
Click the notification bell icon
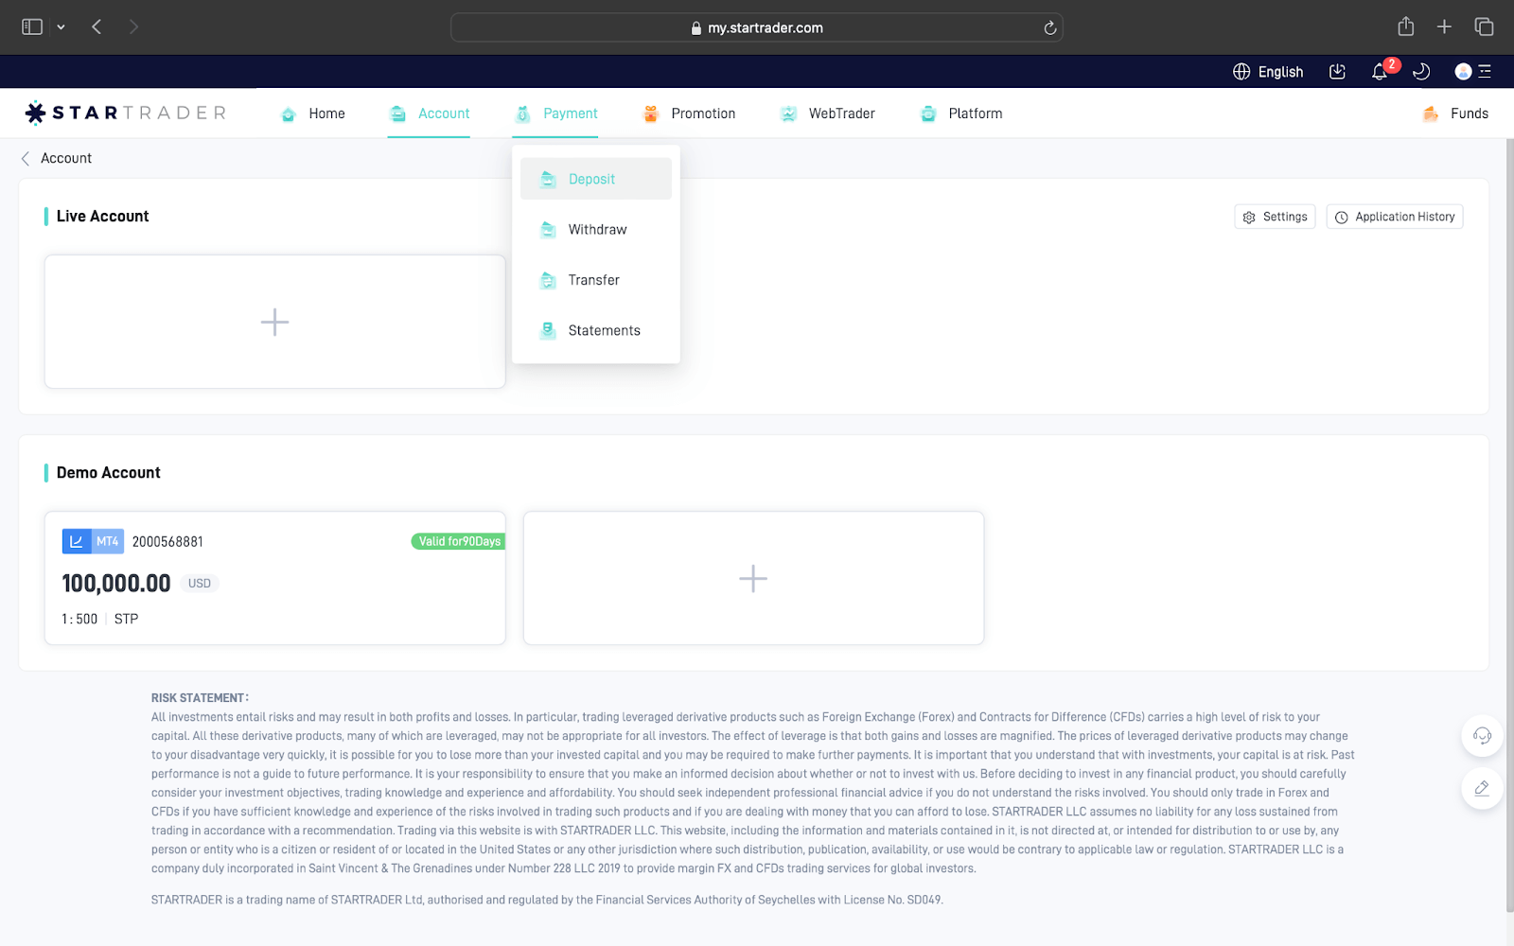(x=1380, y=72)
